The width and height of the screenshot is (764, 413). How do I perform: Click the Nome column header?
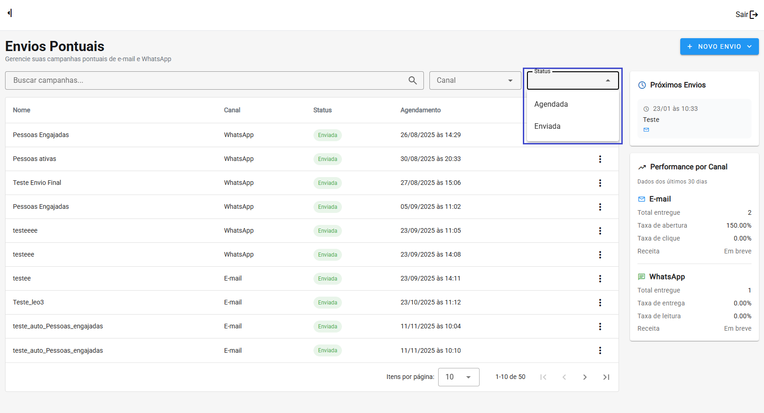click(22, 110)
